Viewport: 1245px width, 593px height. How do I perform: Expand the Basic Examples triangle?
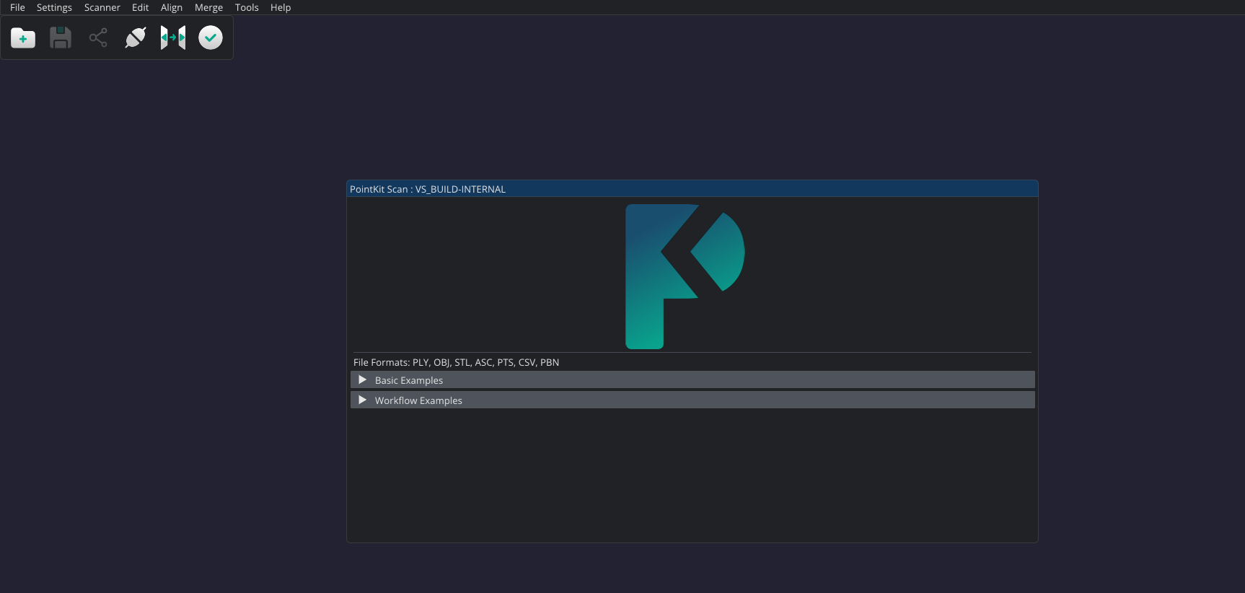click(x=362, y=379)
